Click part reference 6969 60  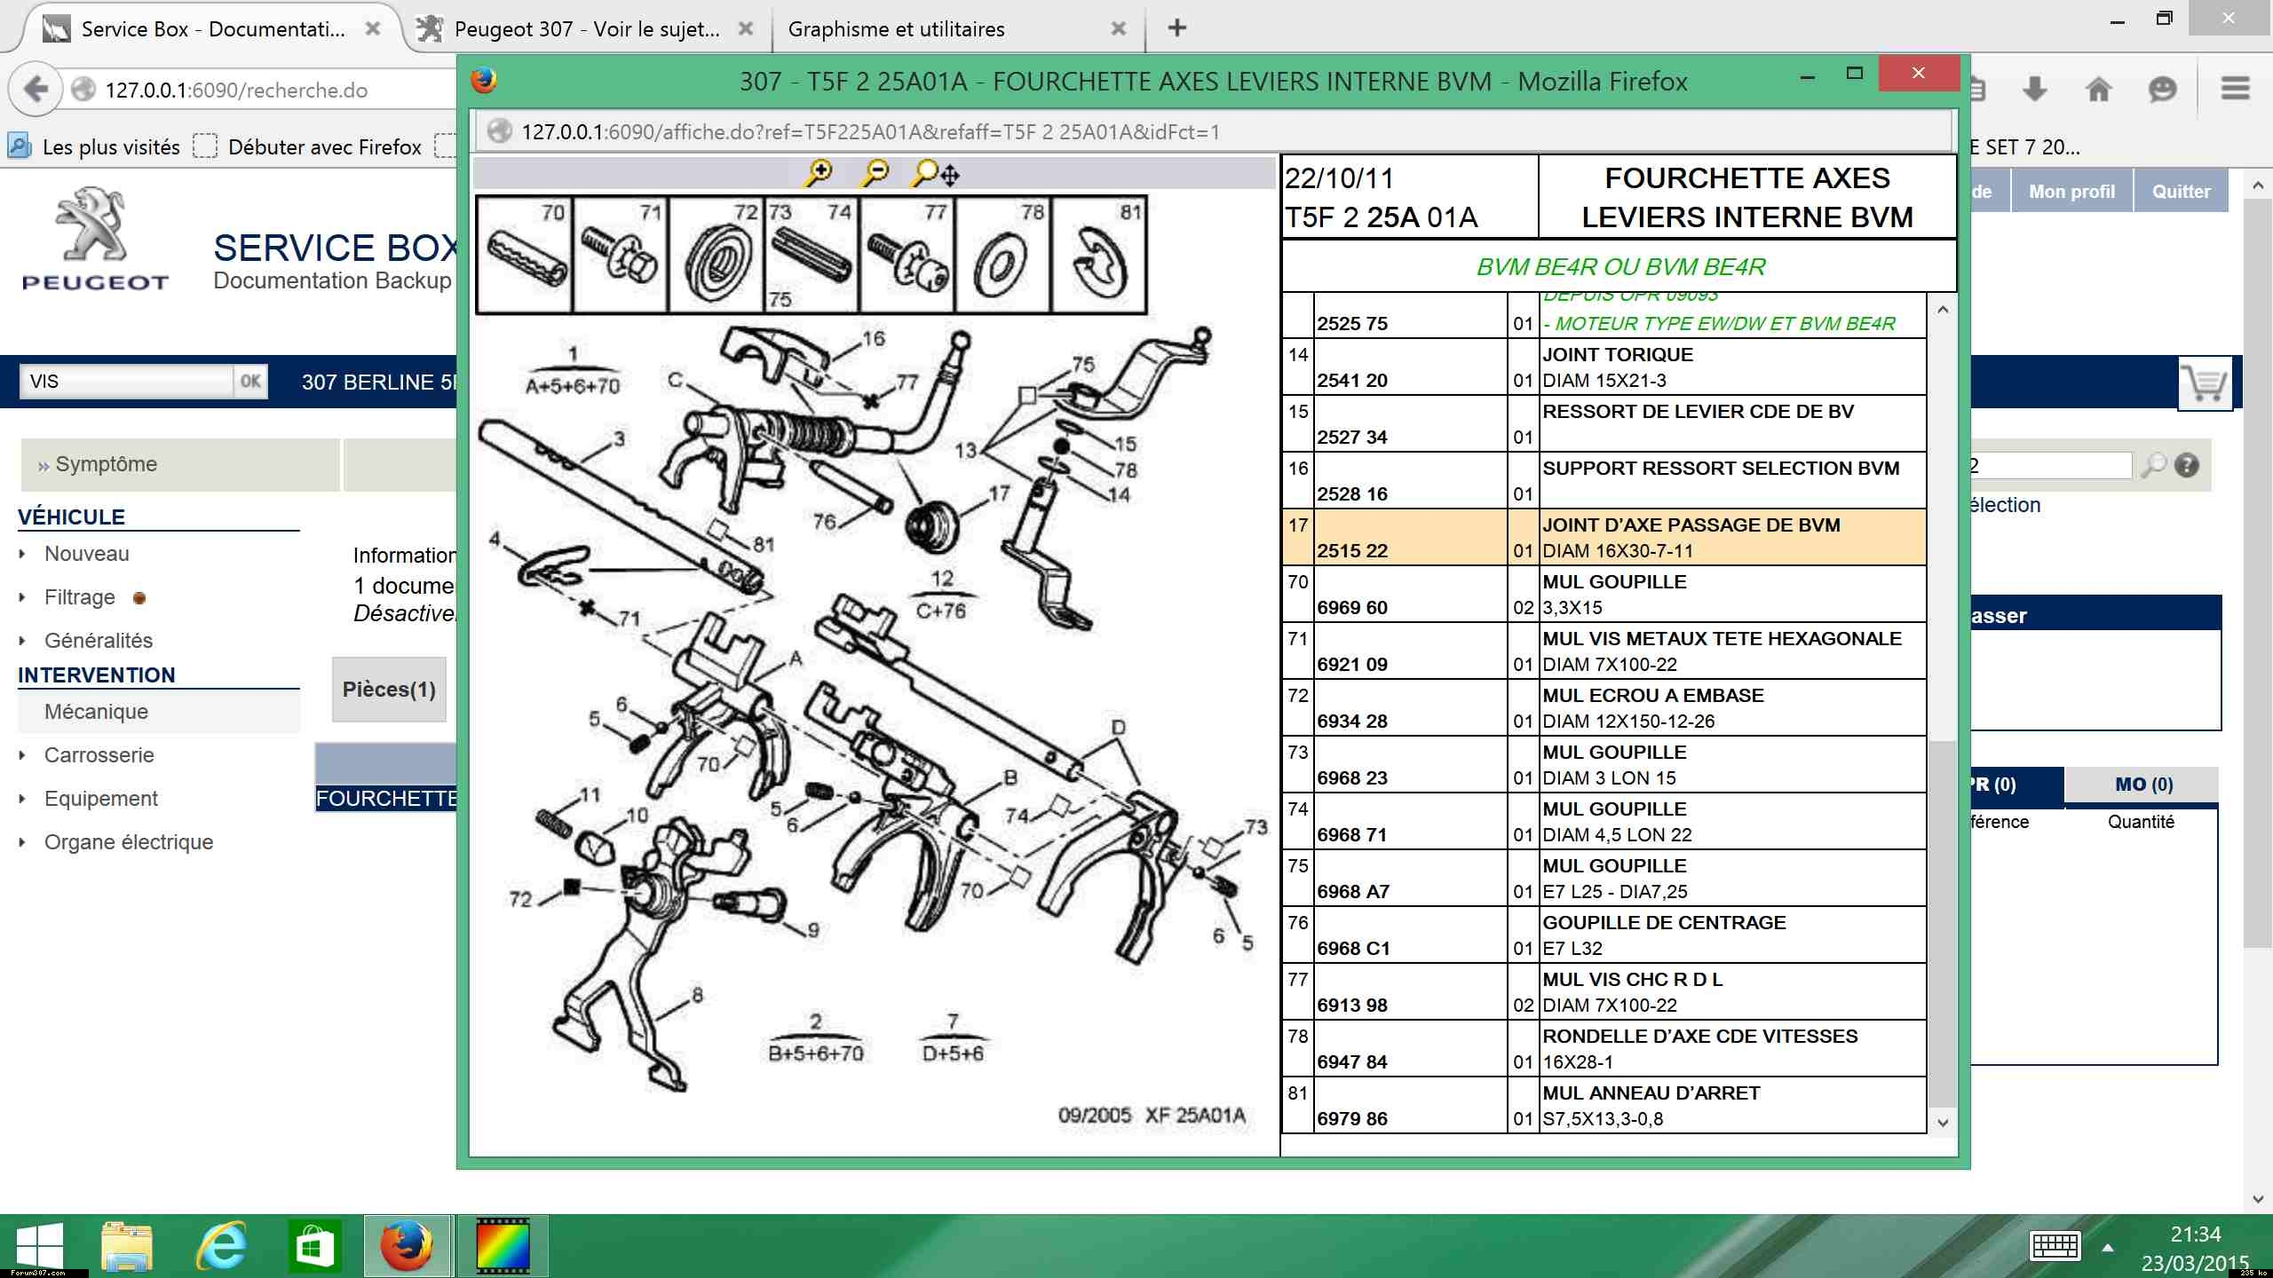pyautogui.click(x=1351, y=608)
